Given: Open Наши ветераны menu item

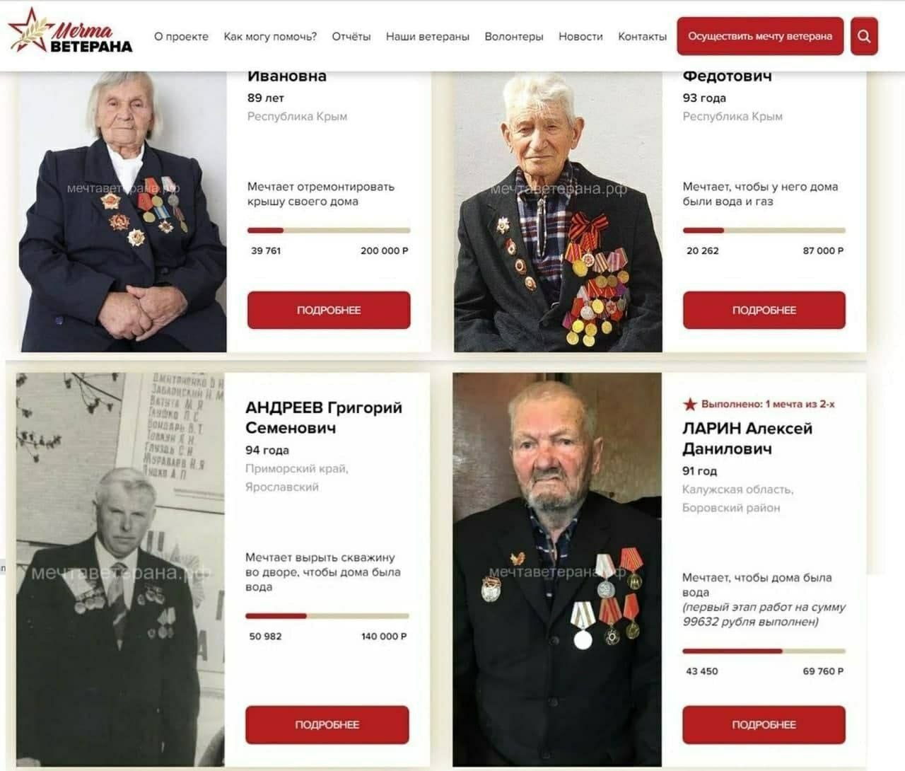Looking at the screenshot, I should (428, 37).
